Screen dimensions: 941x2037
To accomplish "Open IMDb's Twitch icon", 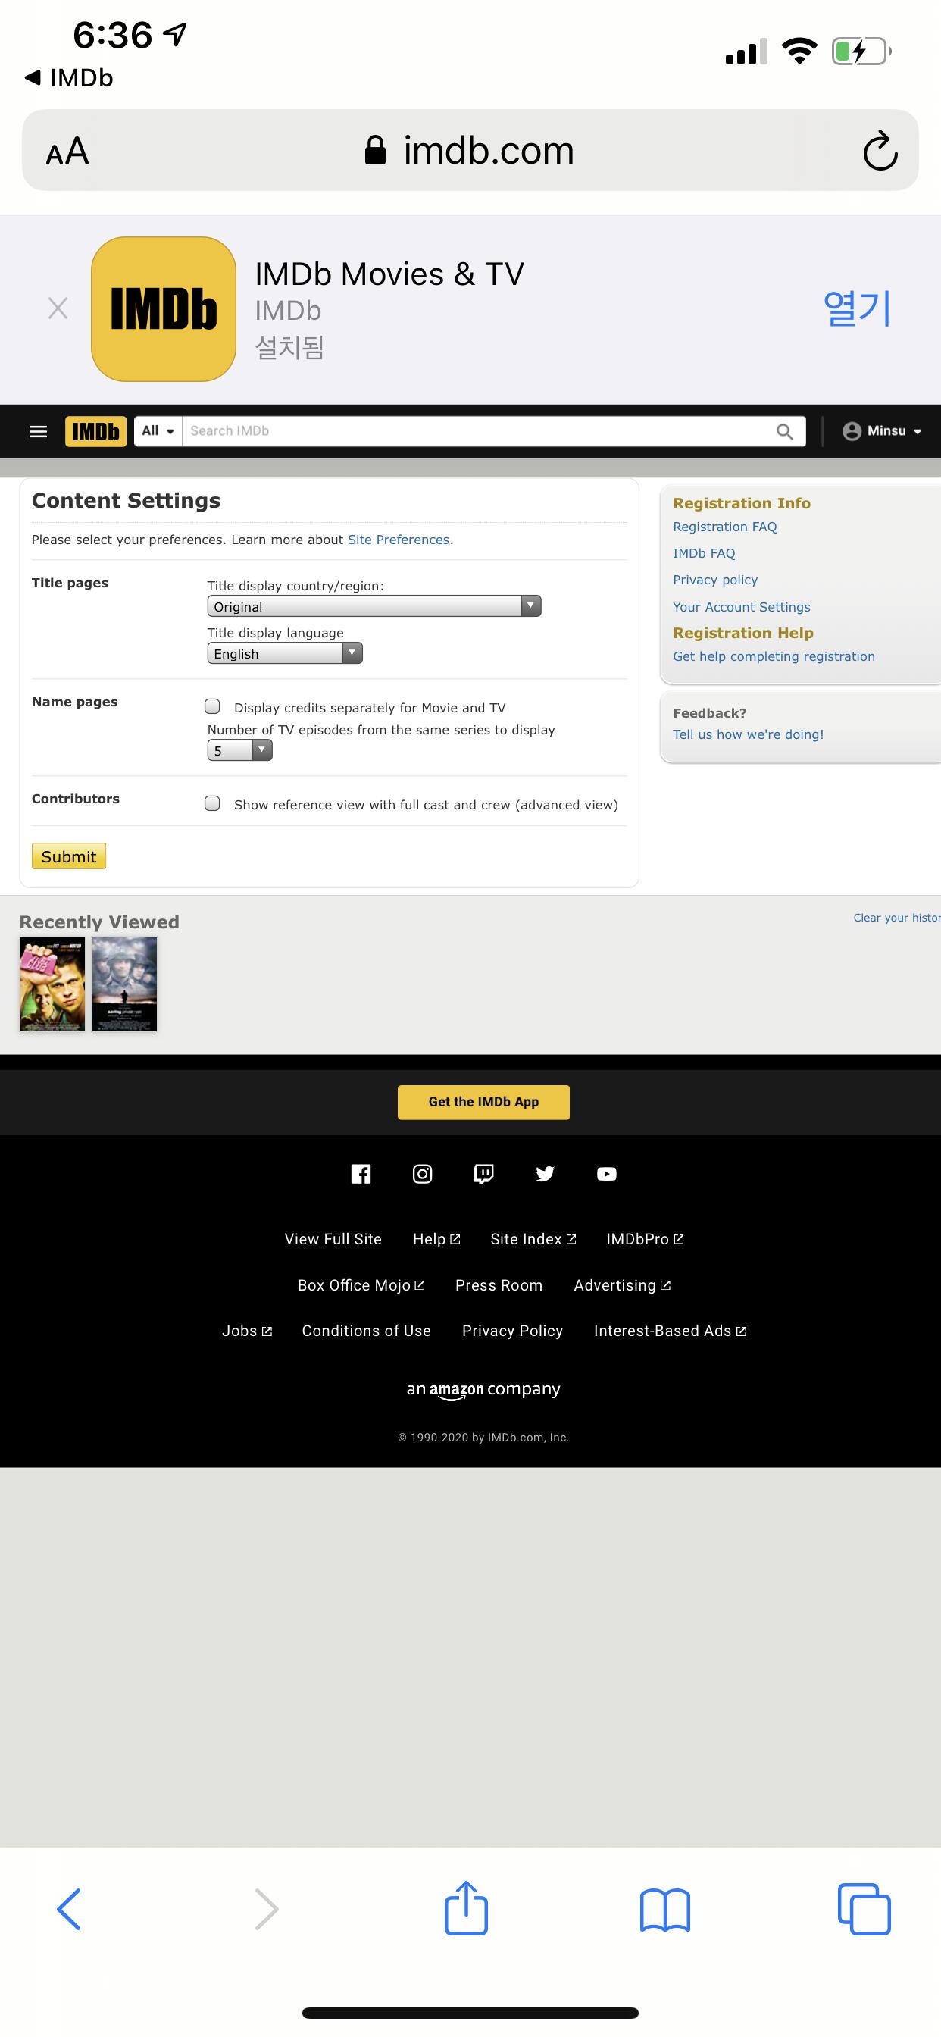I will click(x=484, y=1175).
